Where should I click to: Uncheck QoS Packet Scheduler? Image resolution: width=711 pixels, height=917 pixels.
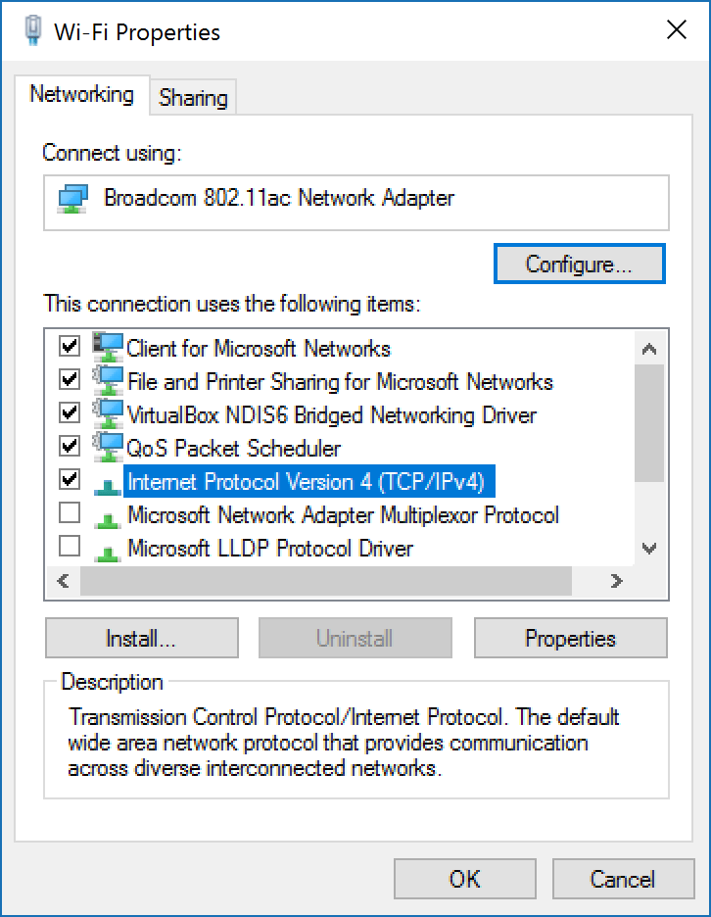tap(69, 447)
